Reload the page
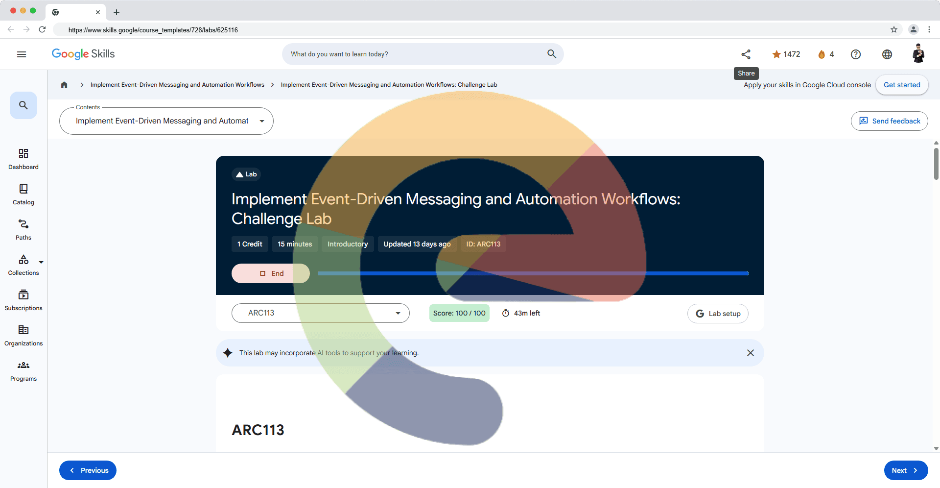Screen dimensions: 940x488 (42, 29)
